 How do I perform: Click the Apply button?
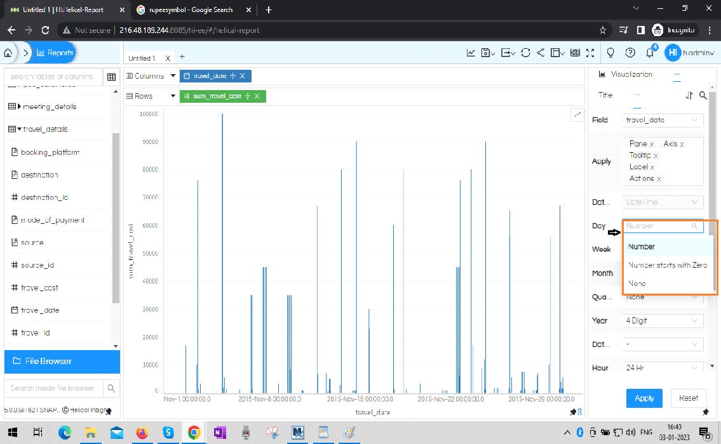coord(644,398)
